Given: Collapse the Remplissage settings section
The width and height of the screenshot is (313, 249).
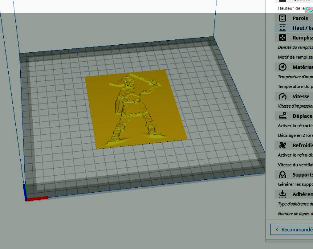Looking at the screenshot, I should tap(294, 38).
